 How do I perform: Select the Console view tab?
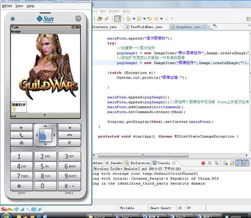click(162, 163)
